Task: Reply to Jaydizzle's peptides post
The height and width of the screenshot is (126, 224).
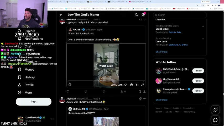Action: pos(68,92)
